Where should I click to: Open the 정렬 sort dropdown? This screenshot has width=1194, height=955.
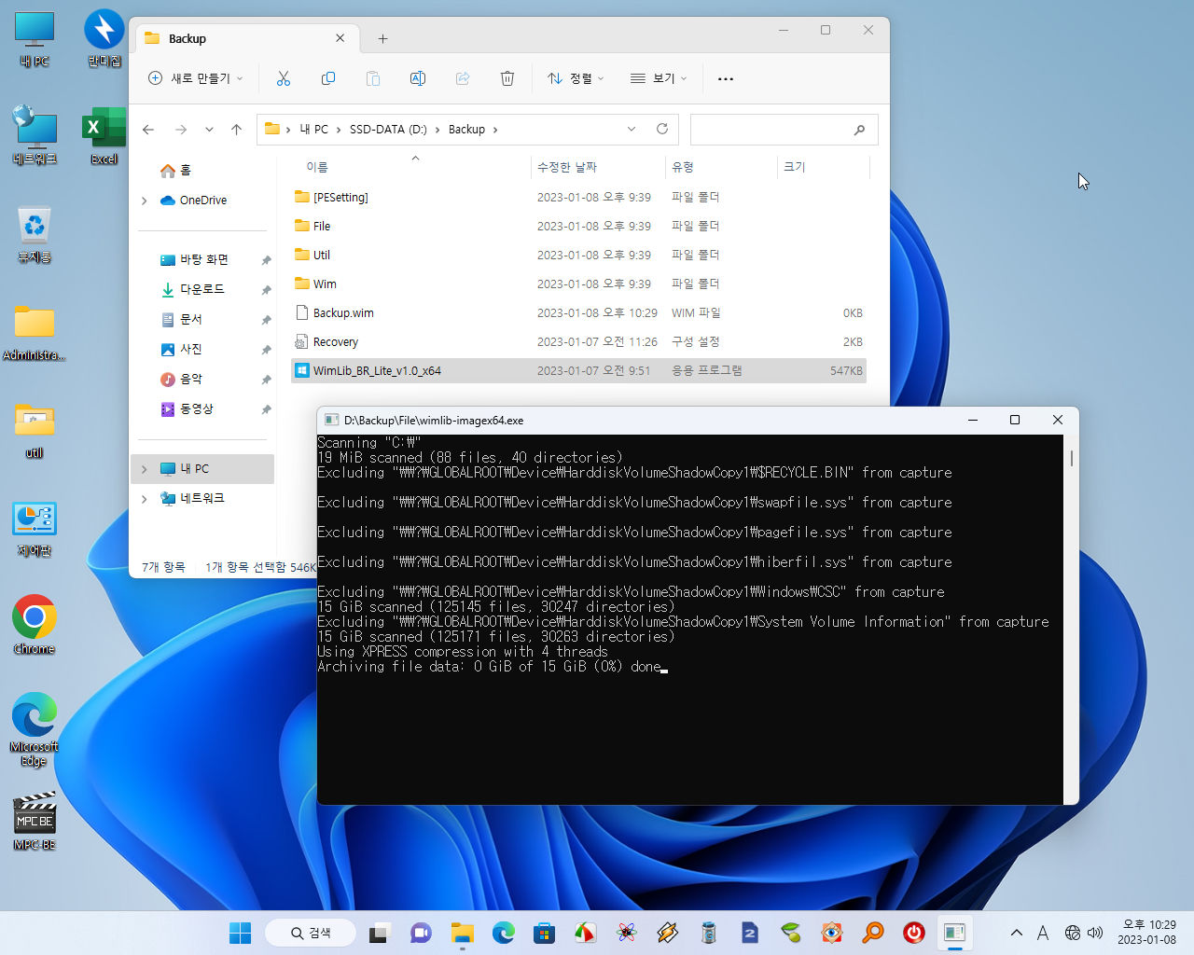(x=576, y=78)
